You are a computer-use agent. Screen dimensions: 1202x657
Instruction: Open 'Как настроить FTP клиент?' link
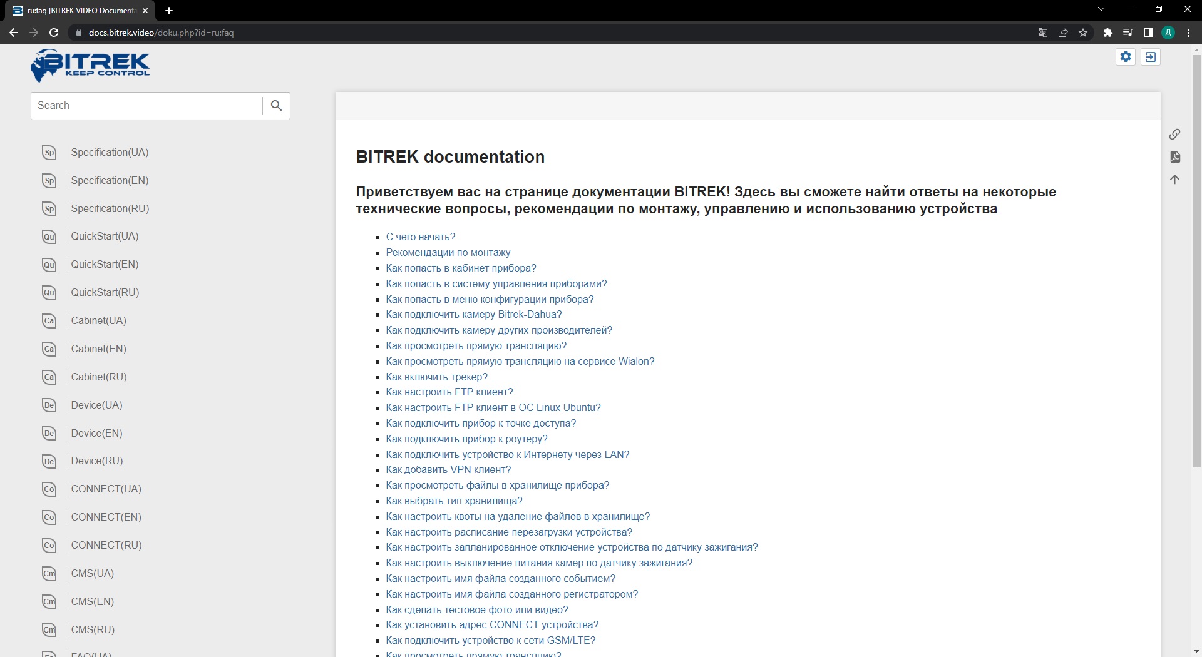coord(449,392)
